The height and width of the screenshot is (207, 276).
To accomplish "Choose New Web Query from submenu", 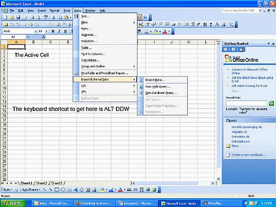I will (162, 87).
